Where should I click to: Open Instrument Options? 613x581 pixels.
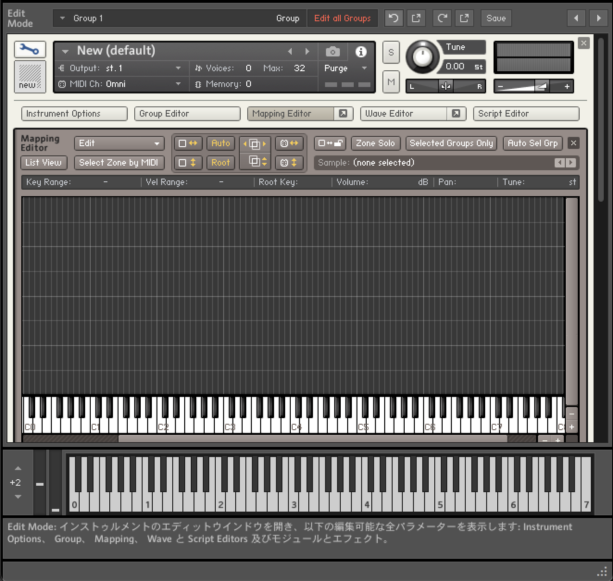pyautogui.click(x=75, y=114)
